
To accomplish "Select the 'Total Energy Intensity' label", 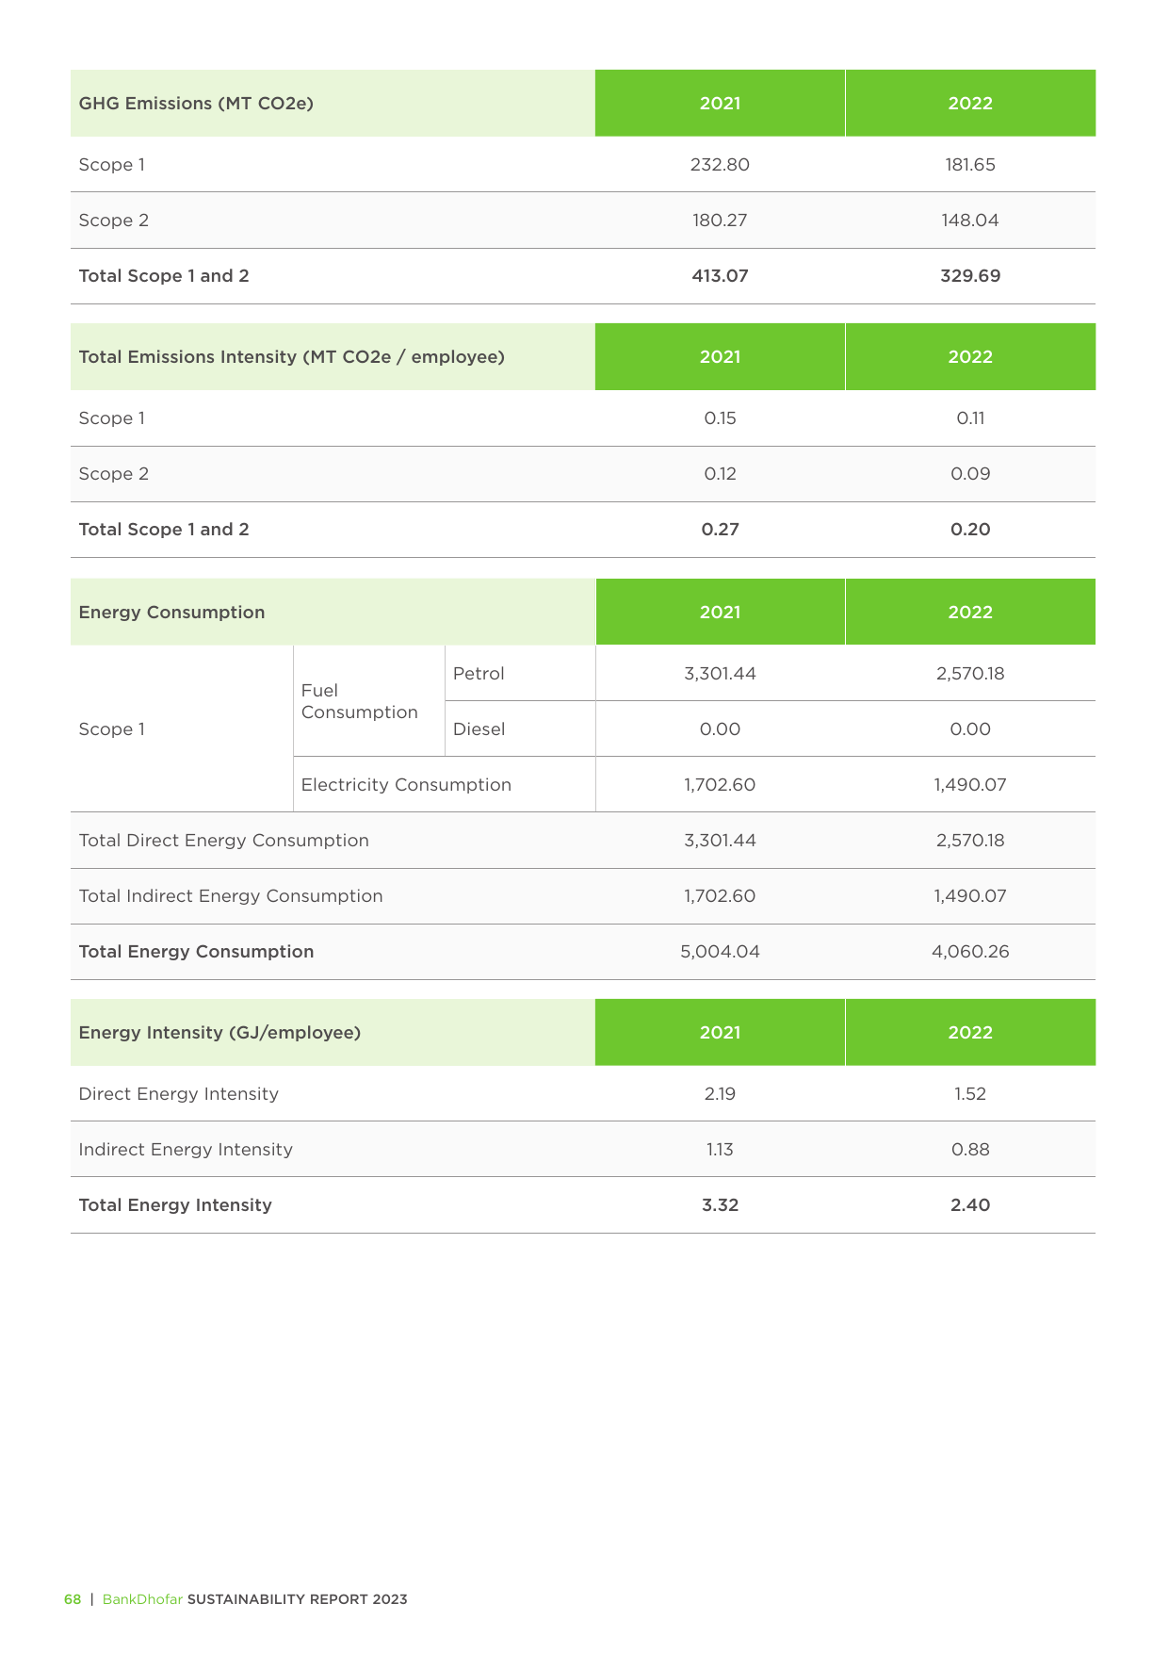I will [x=175, y=1205].
